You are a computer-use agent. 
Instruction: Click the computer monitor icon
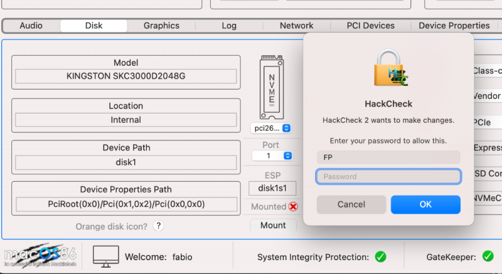point(106,256)
